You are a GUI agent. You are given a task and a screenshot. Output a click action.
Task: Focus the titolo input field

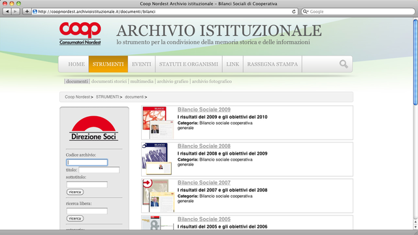pyautogui.click(x=99, y=170)
